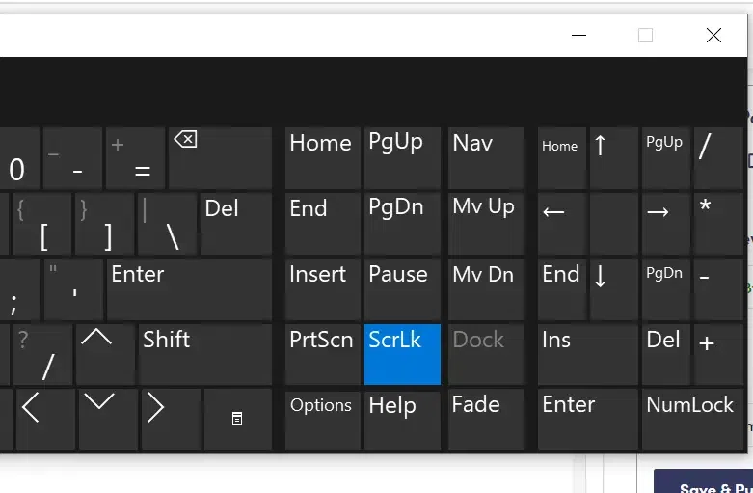This screenshot has height=493, width=753.
Task: Open keyboard Options
Action: click(x=322, y=418)
